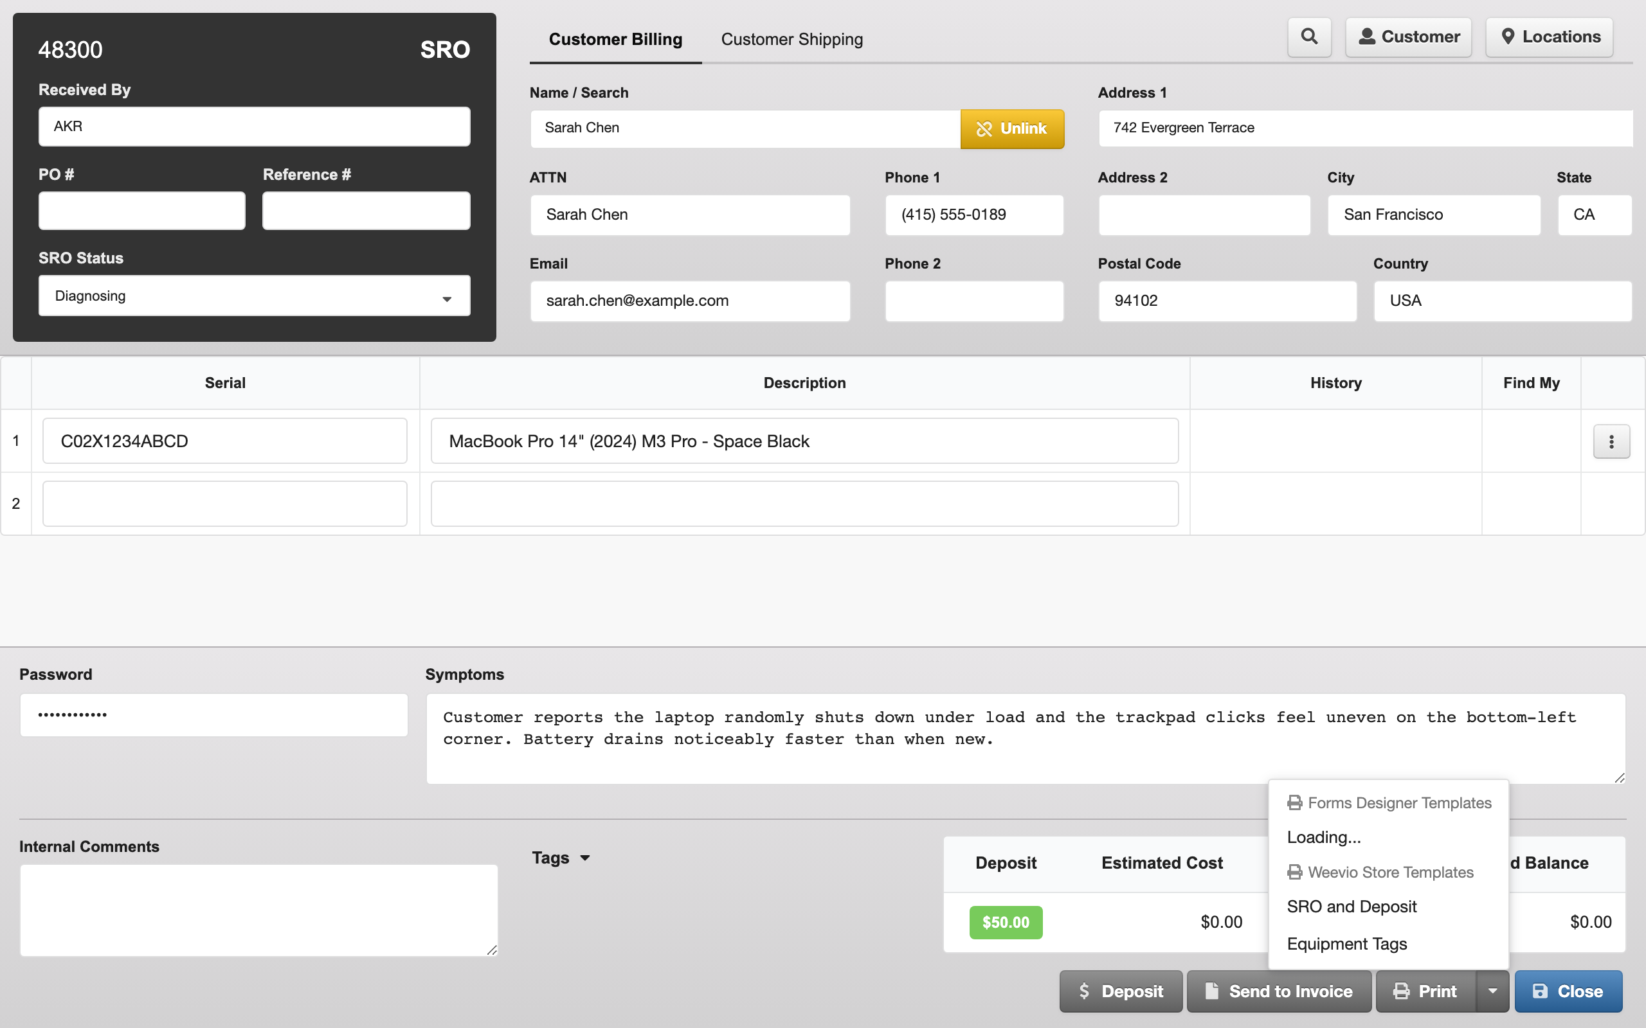Open the SRO Status Diagnosing dropdown
Viewport: 1646px width, 1028px height.
[x=255, y=296]
